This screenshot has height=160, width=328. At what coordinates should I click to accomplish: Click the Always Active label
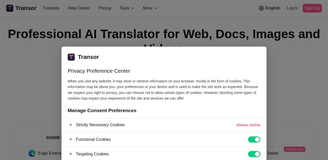click(248, 125)
